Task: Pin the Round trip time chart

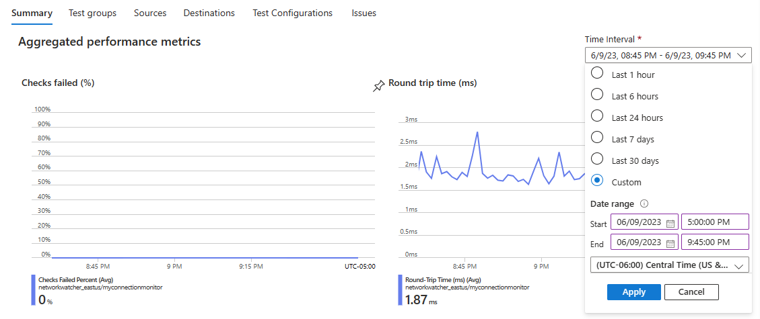Action: (378, 86)
